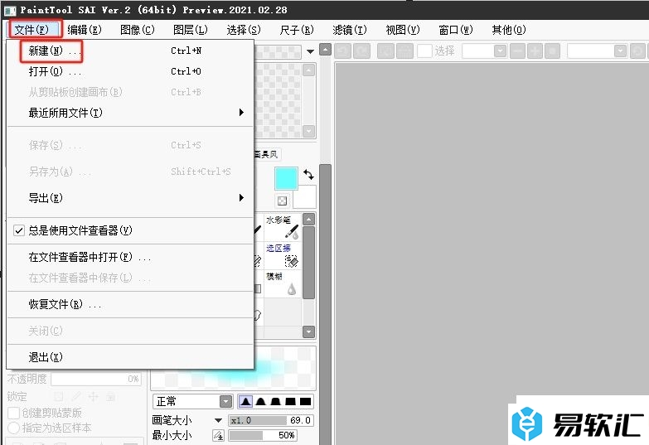Choose the third brush edge shape

(x=276, y=401)
